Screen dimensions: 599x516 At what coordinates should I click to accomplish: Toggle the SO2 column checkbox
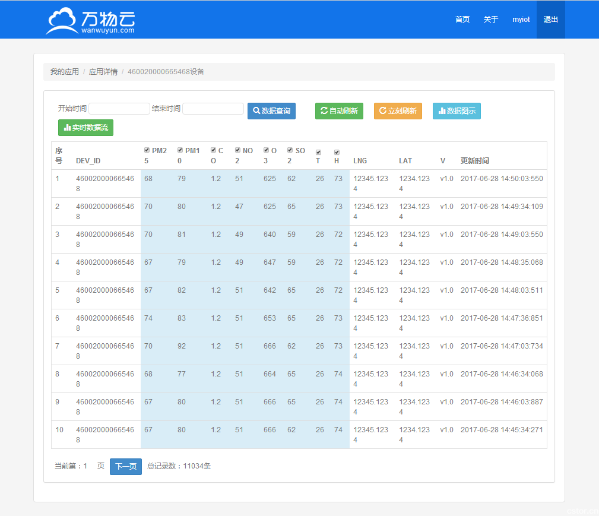coord(290,150)
